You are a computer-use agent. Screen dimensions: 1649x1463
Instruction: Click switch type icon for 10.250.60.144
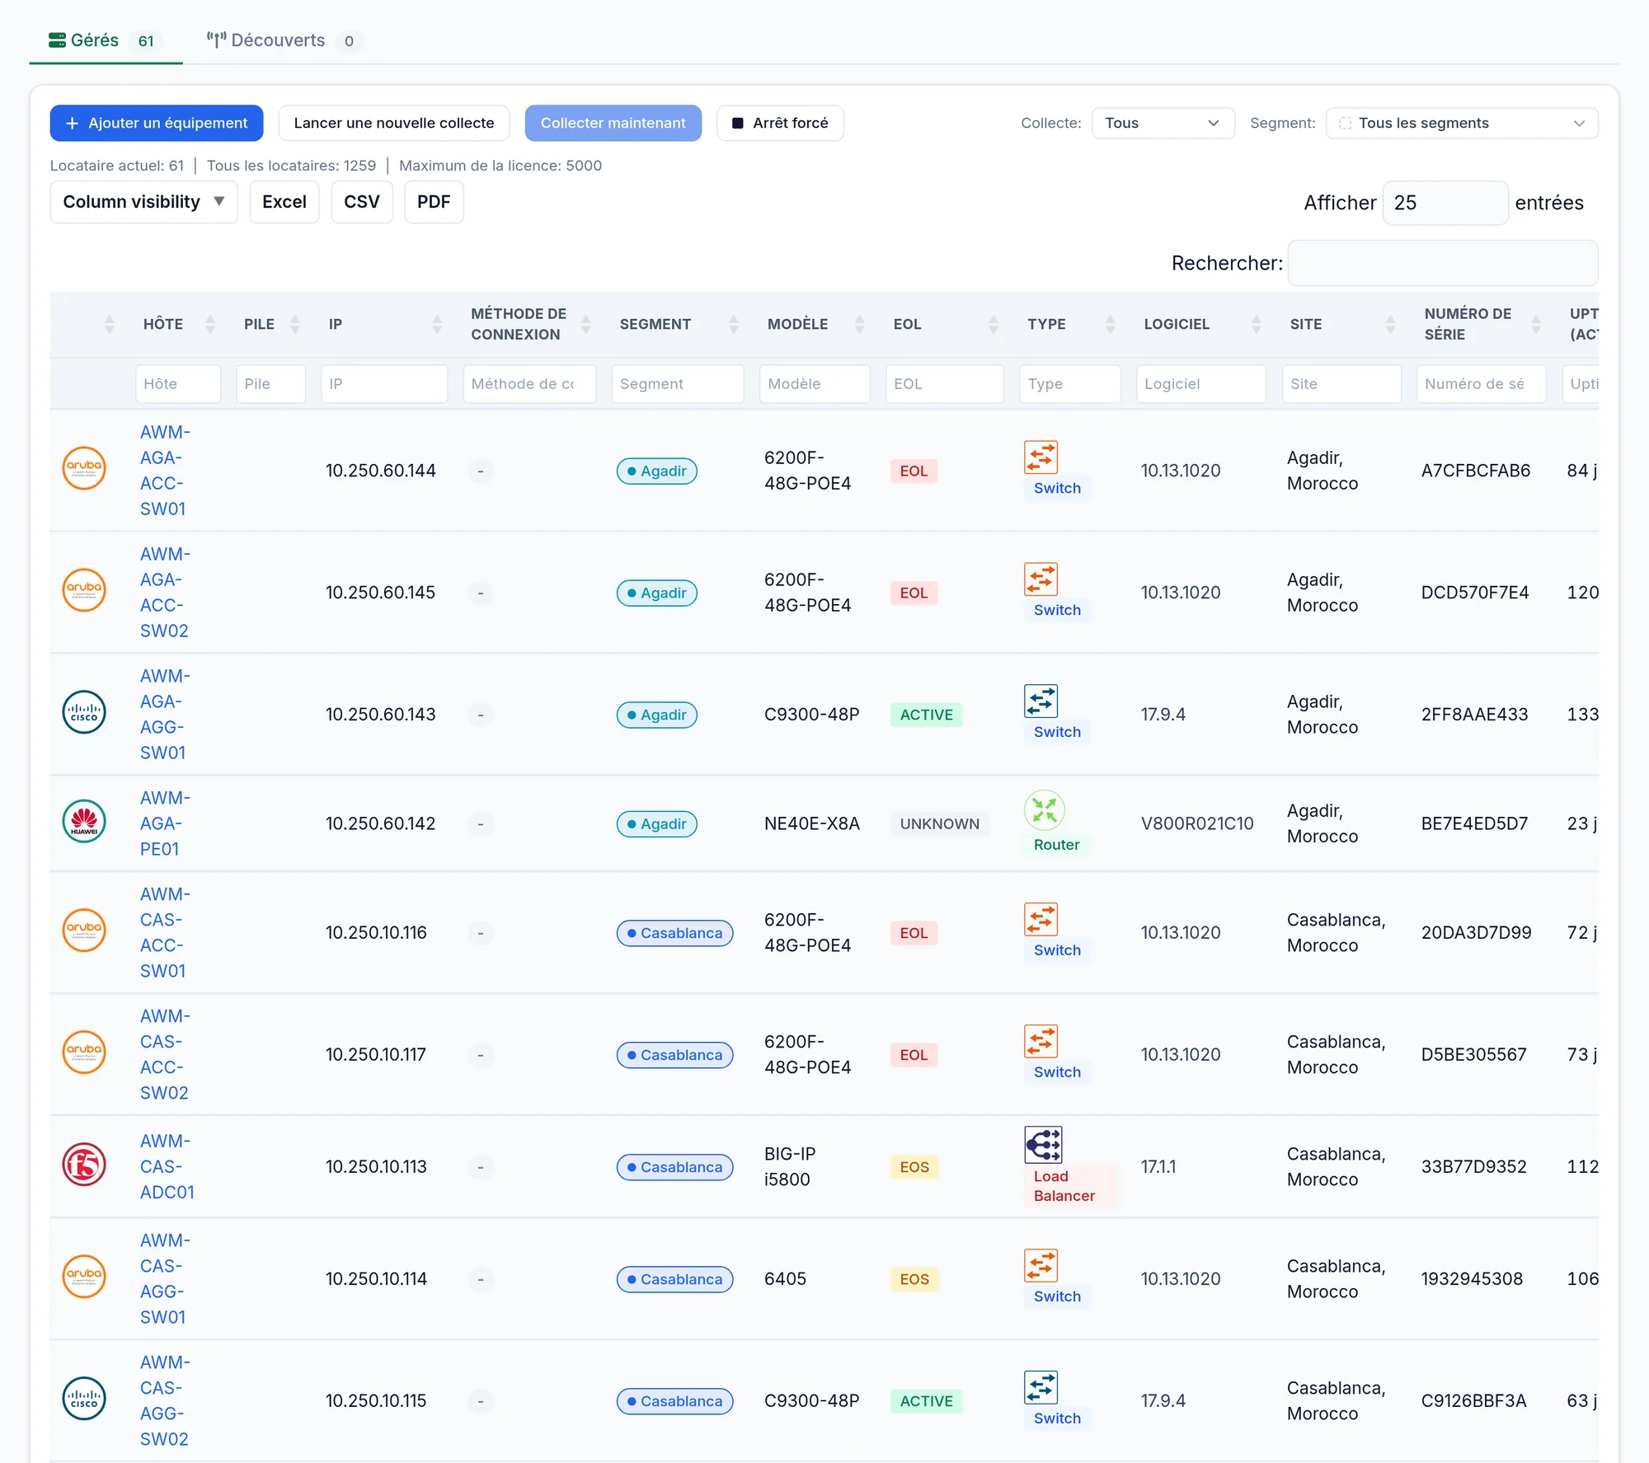click(1041, 457)
